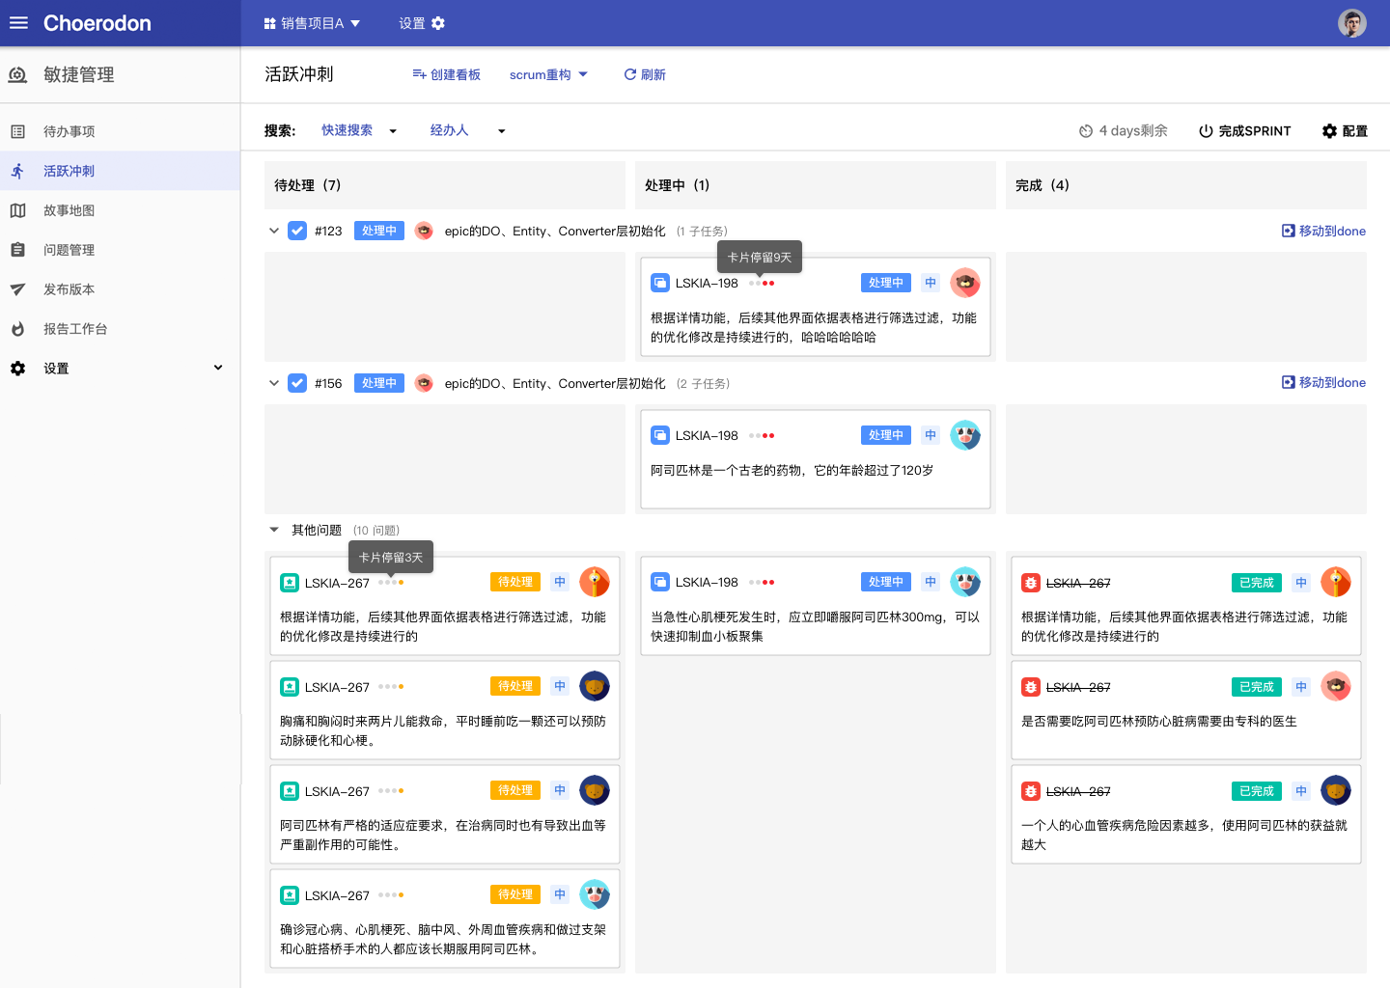Click the 待办事项 list icon in the sidebar

(17, 131)
